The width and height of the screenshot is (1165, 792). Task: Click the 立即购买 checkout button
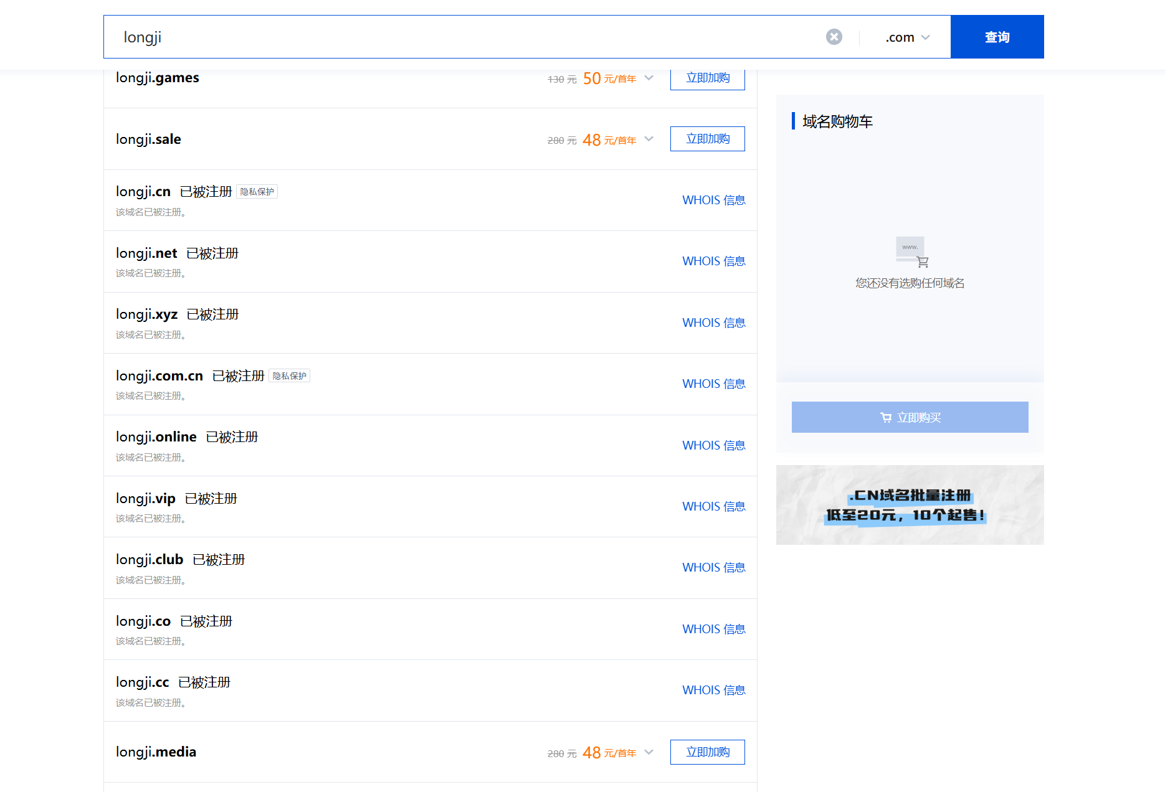(x=910, y=417)
